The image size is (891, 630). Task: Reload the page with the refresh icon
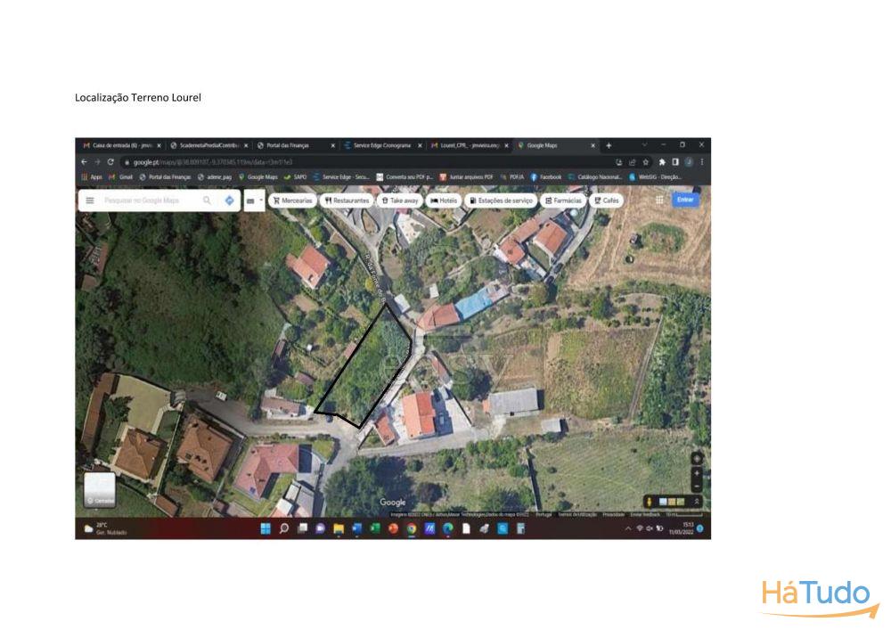pos(110,162)
